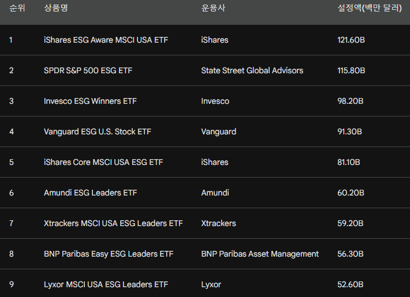Click the 60.20B amount value

351,193
